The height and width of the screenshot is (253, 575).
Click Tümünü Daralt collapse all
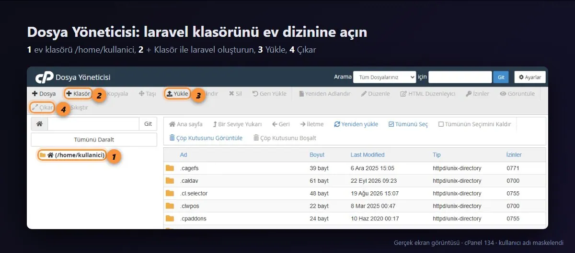point(94,140)
